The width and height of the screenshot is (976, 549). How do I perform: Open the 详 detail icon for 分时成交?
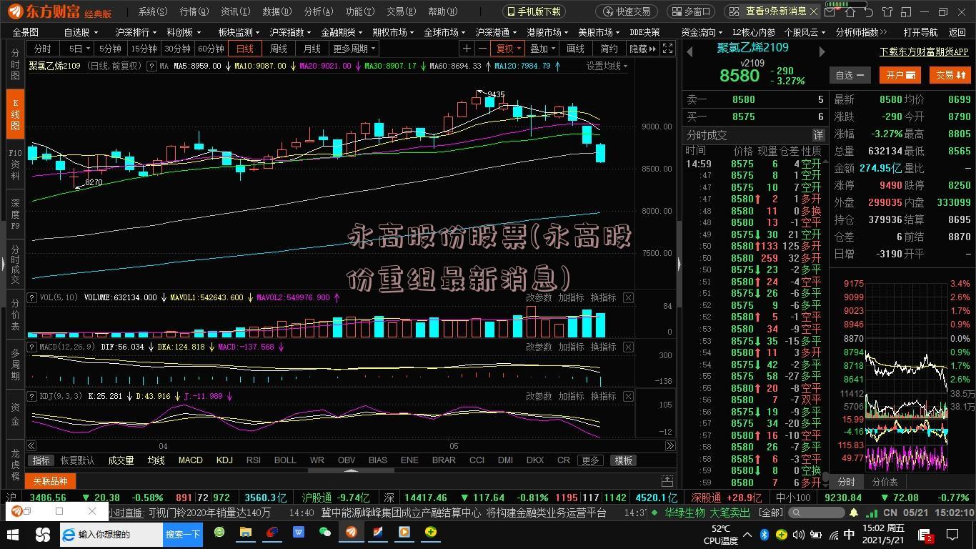818,135
